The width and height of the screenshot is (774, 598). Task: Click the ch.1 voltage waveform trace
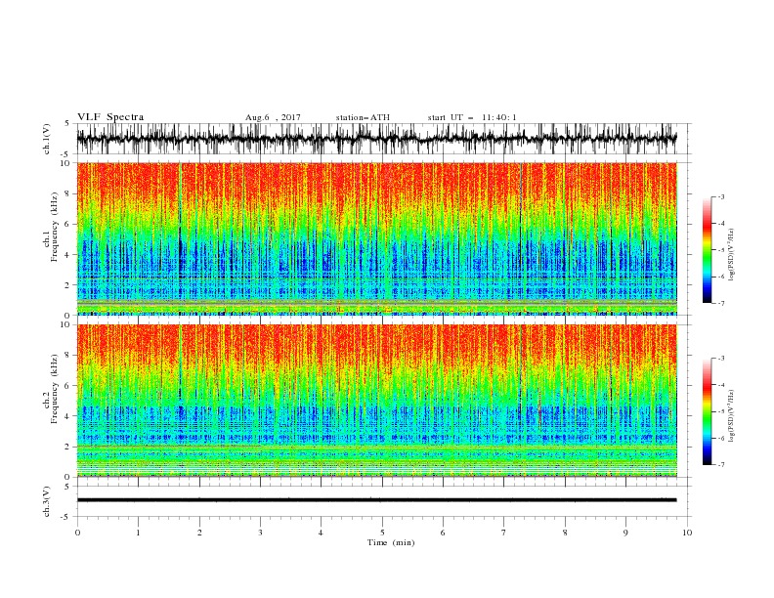click(x=377, y=139)
